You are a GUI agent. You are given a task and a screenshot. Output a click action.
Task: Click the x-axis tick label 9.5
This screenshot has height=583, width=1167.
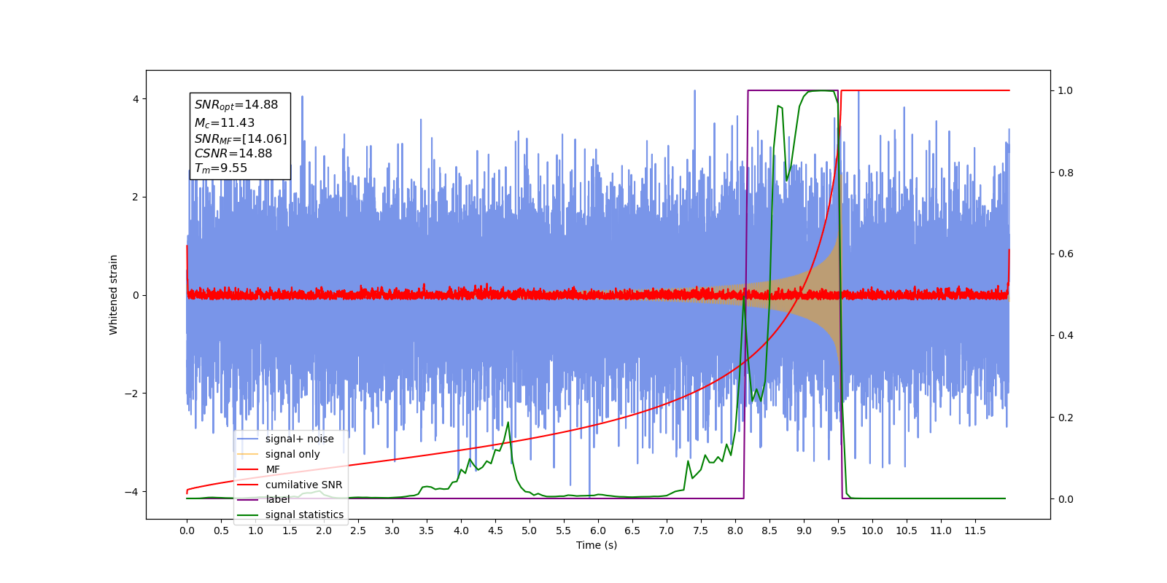[838, 531]
